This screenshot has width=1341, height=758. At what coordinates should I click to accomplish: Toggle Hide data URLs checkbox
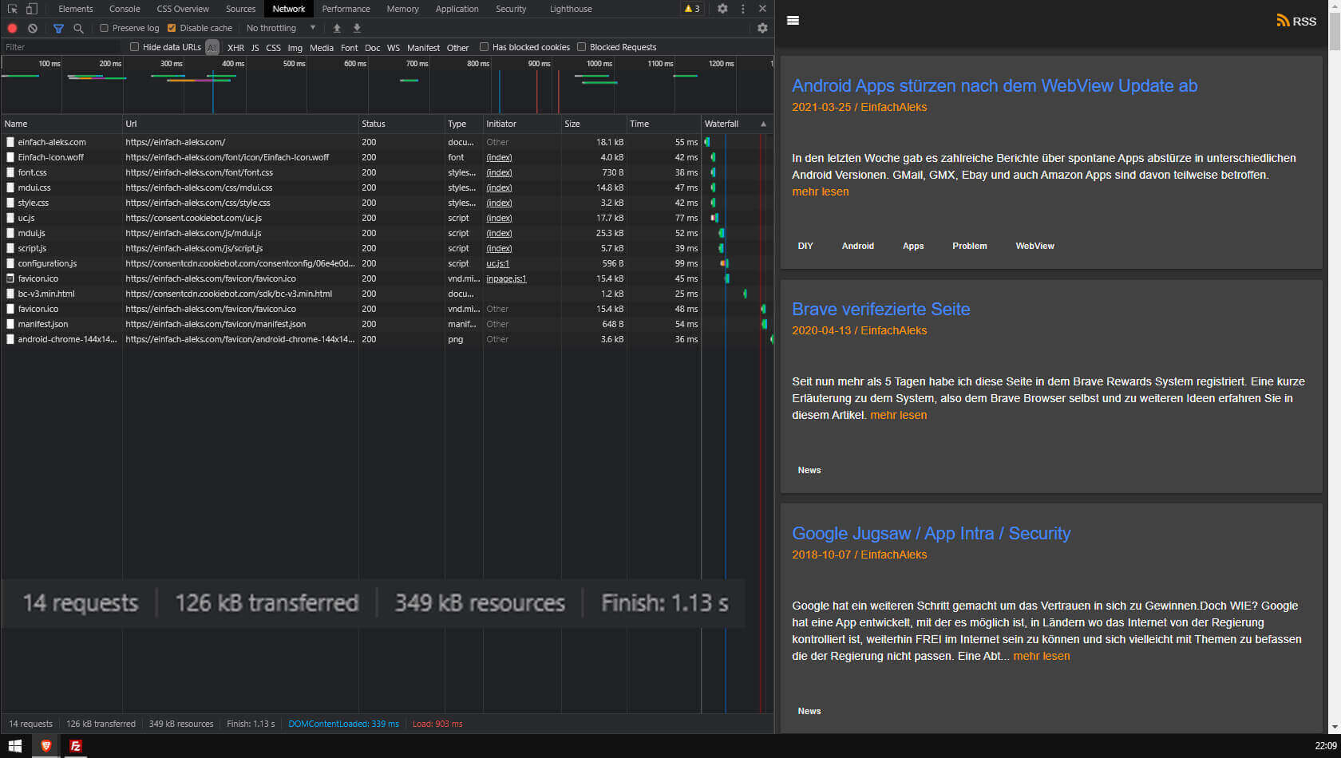coord(134,47)
